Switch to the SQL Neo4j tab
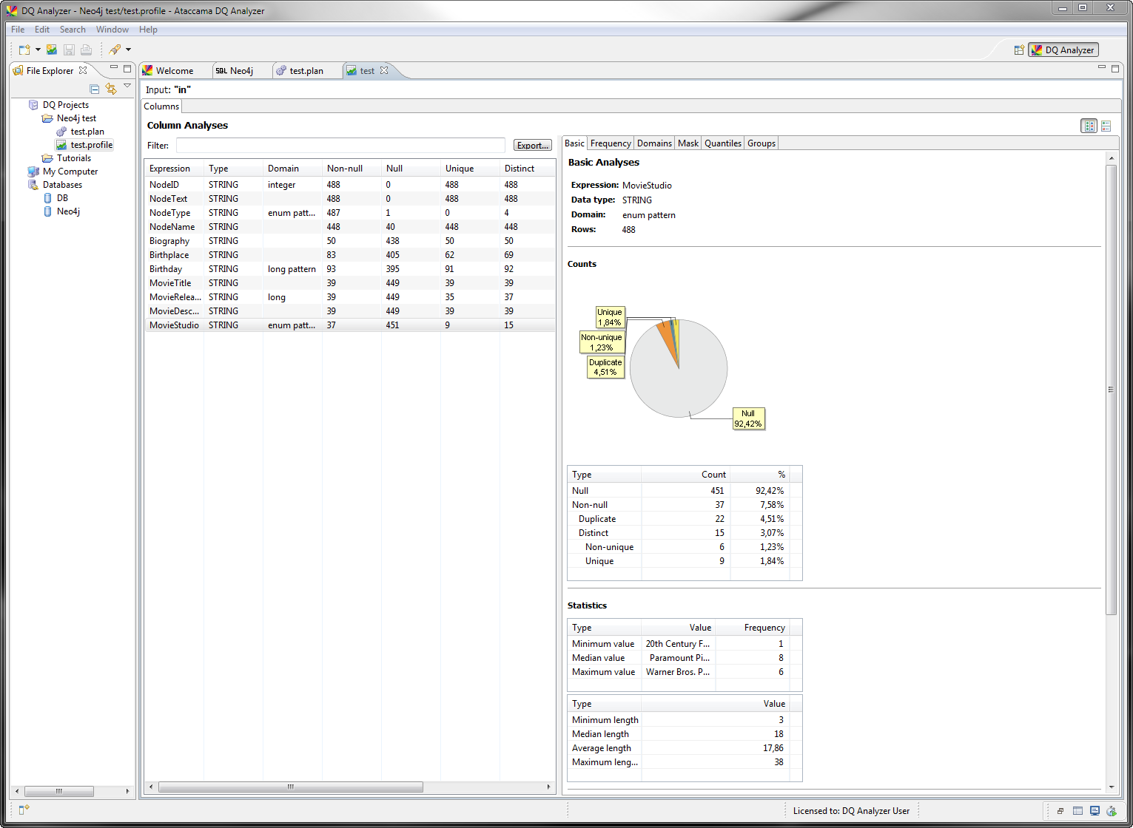The width and height of the screenshot is (1133, 828). 241,71
